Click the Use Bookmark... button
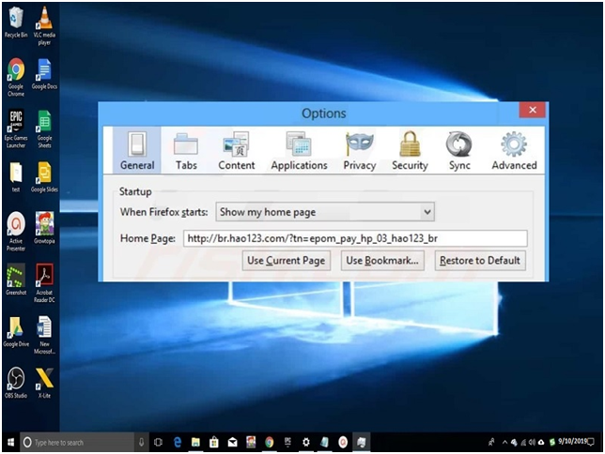Viewport: 605px width, 454px height. click(x=382, y=261)
